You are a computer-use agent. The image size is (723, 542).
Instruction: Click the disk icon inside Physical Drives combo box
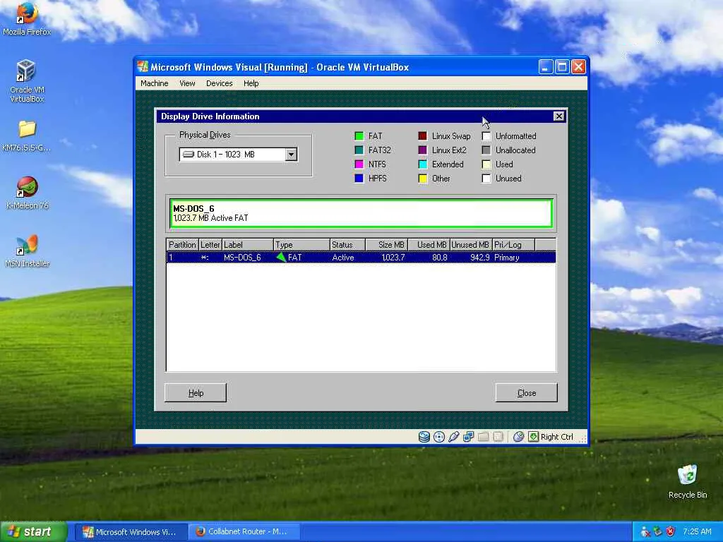point(188,155)
